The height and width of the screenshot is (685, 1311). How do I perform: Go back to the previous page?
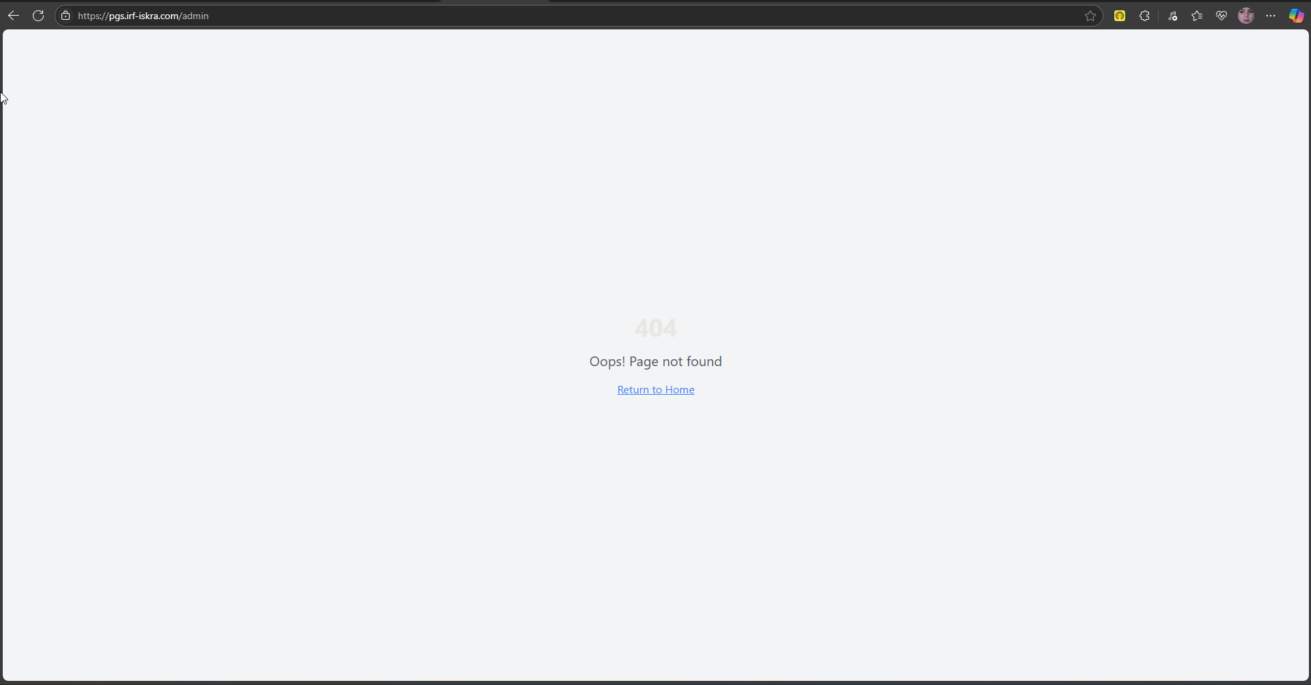point(14,16)
